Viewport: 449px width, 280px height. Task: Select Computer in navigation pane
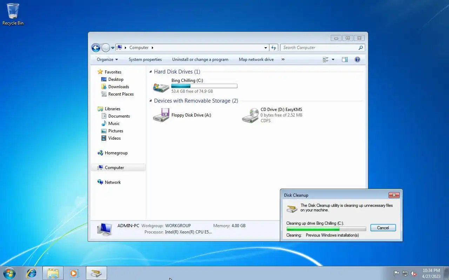point(118,168)
